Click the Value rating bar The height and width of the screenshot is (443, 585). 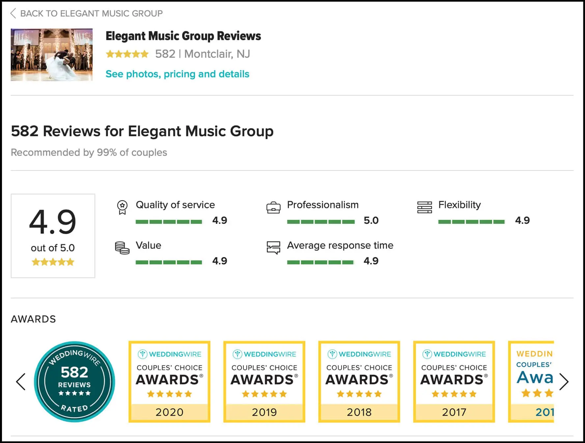click(169, 262)
